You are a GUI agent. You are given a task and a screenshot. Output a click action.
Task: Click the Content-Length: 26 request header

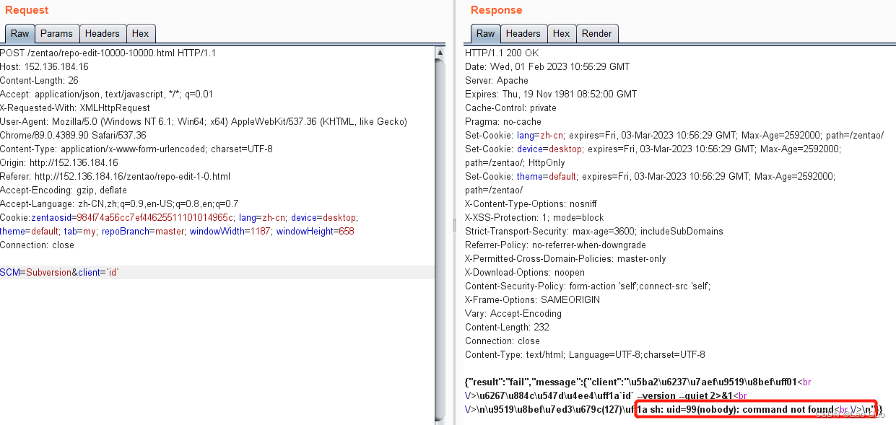pos(39,81)
